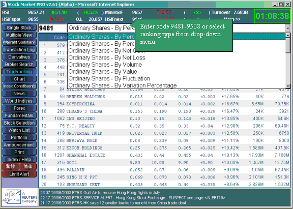293x209 pixels.
Task: Click the RENREN HOLDINGS row
Action: (164, 97)
